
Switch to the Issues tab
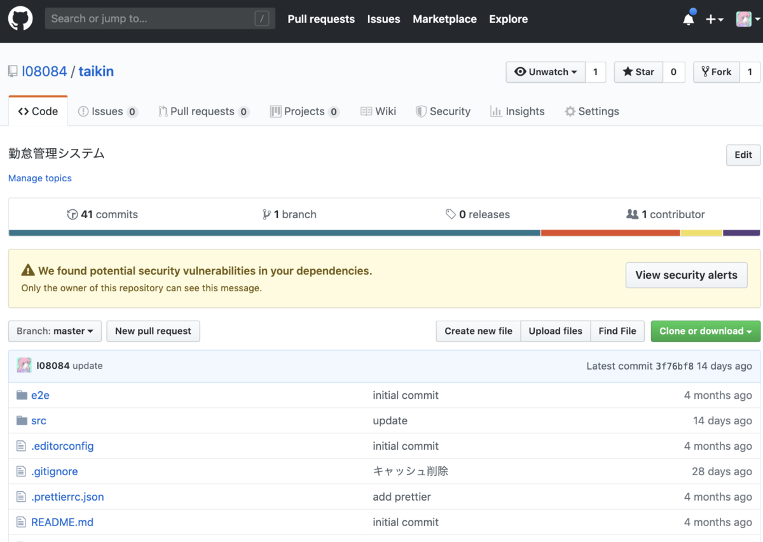[107, 111]
